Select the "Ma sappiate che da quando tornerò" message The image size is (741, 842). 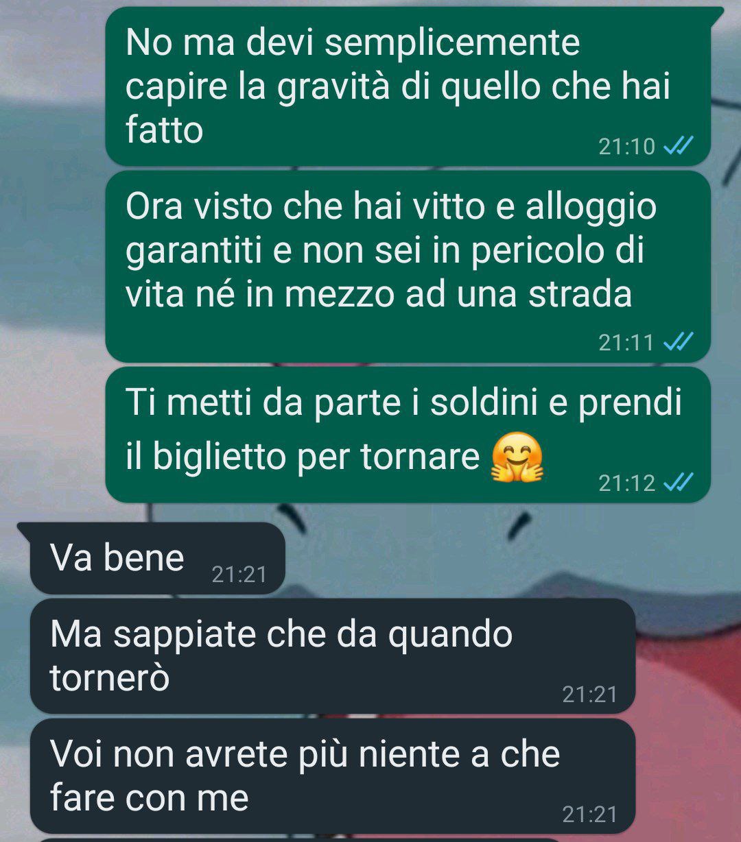click(x=332, y=656)
